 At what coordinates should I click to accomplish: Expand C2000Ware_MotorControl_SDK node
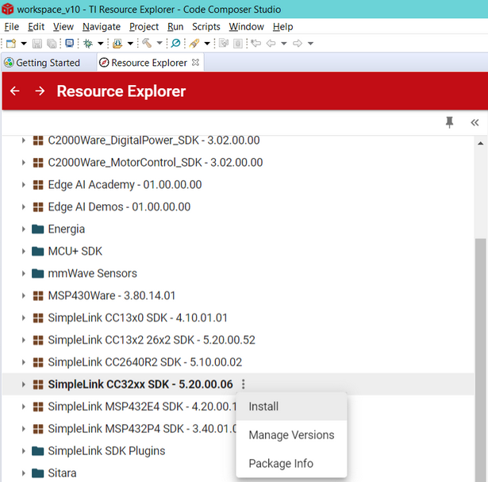tap(23, 163)
